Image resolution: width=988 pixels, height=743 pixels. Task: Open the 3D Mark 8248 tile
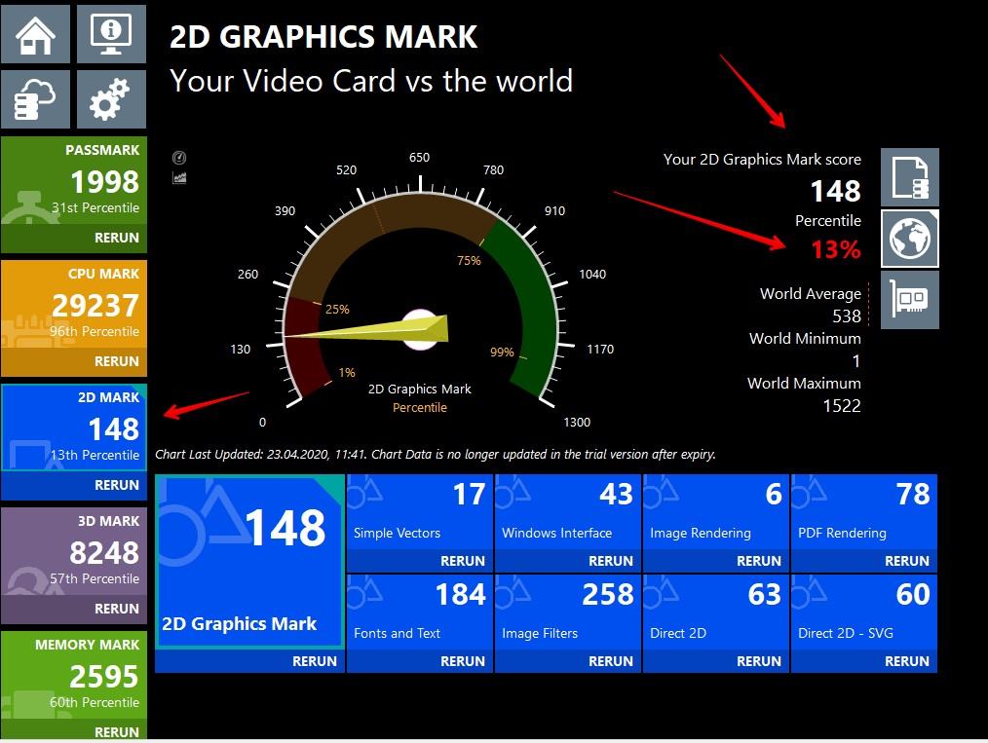[x=74, y=551]
